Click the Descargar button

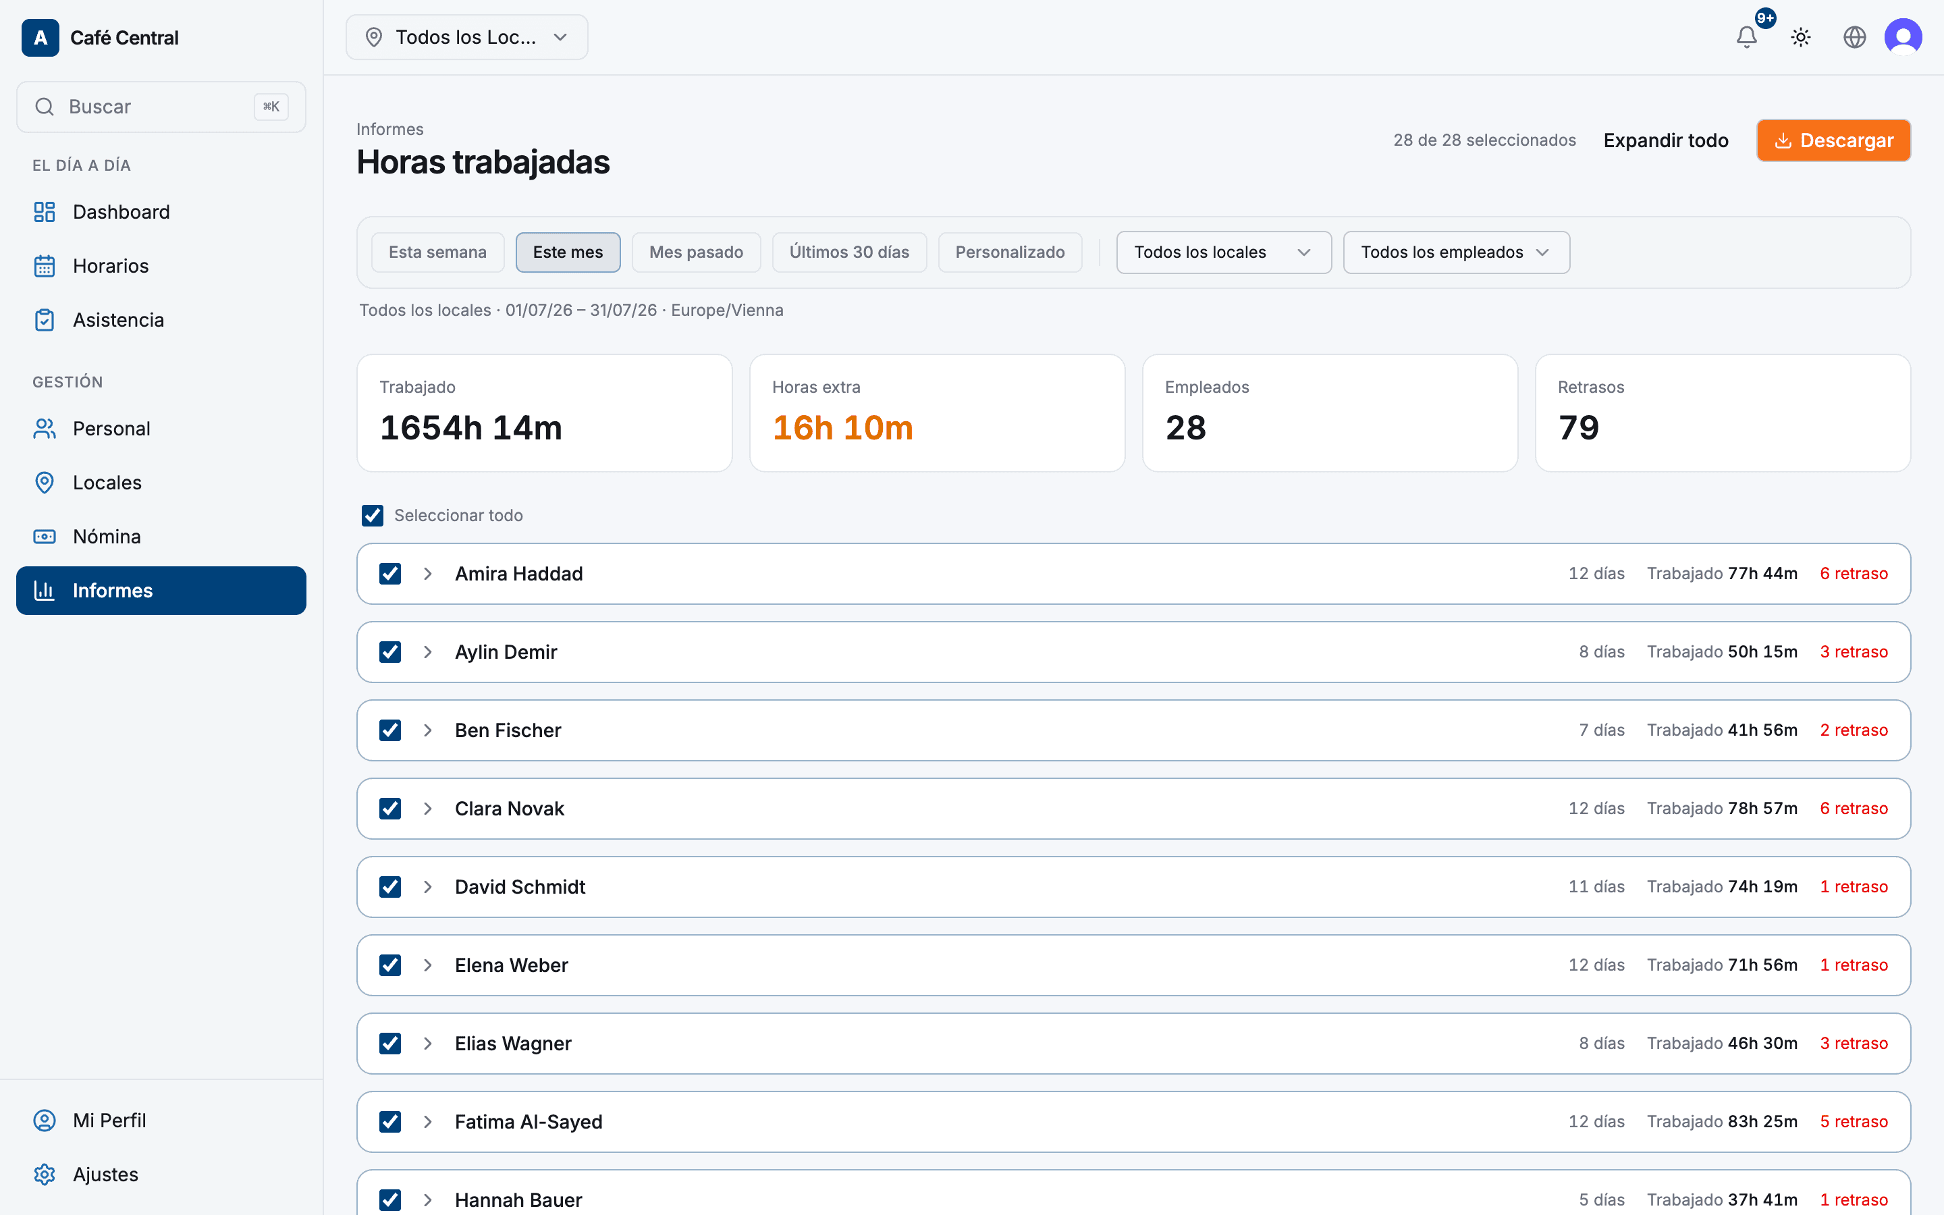(1833, 140)
